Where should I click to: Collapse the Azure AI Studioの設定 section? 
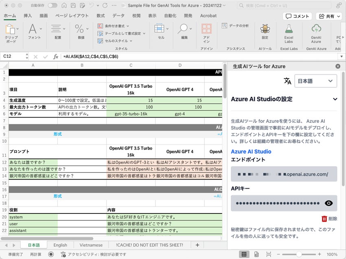(335, 99)
